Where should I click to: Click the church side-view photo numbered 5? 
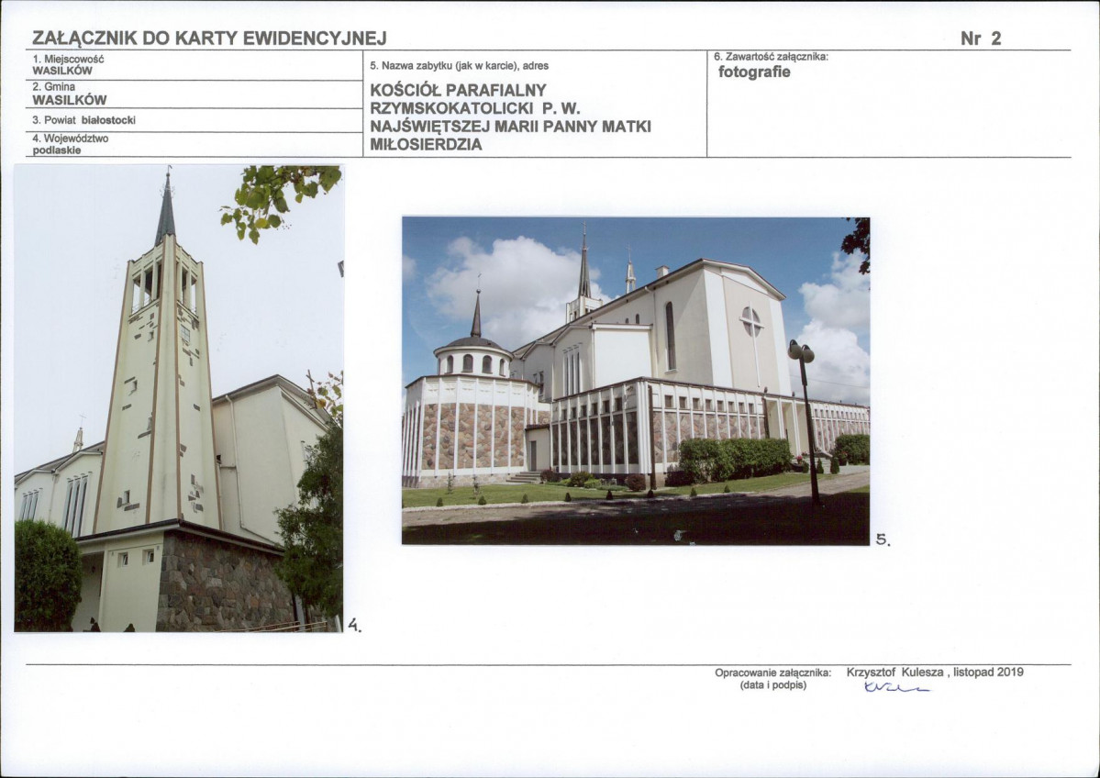coord(635,381)
